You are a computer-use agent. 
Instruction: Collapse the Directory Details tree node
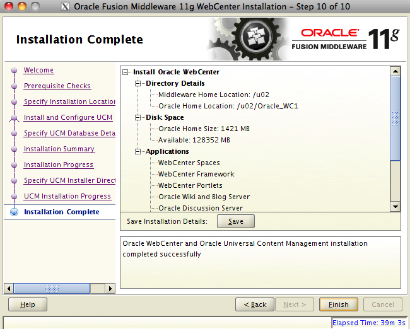point(139,83)
